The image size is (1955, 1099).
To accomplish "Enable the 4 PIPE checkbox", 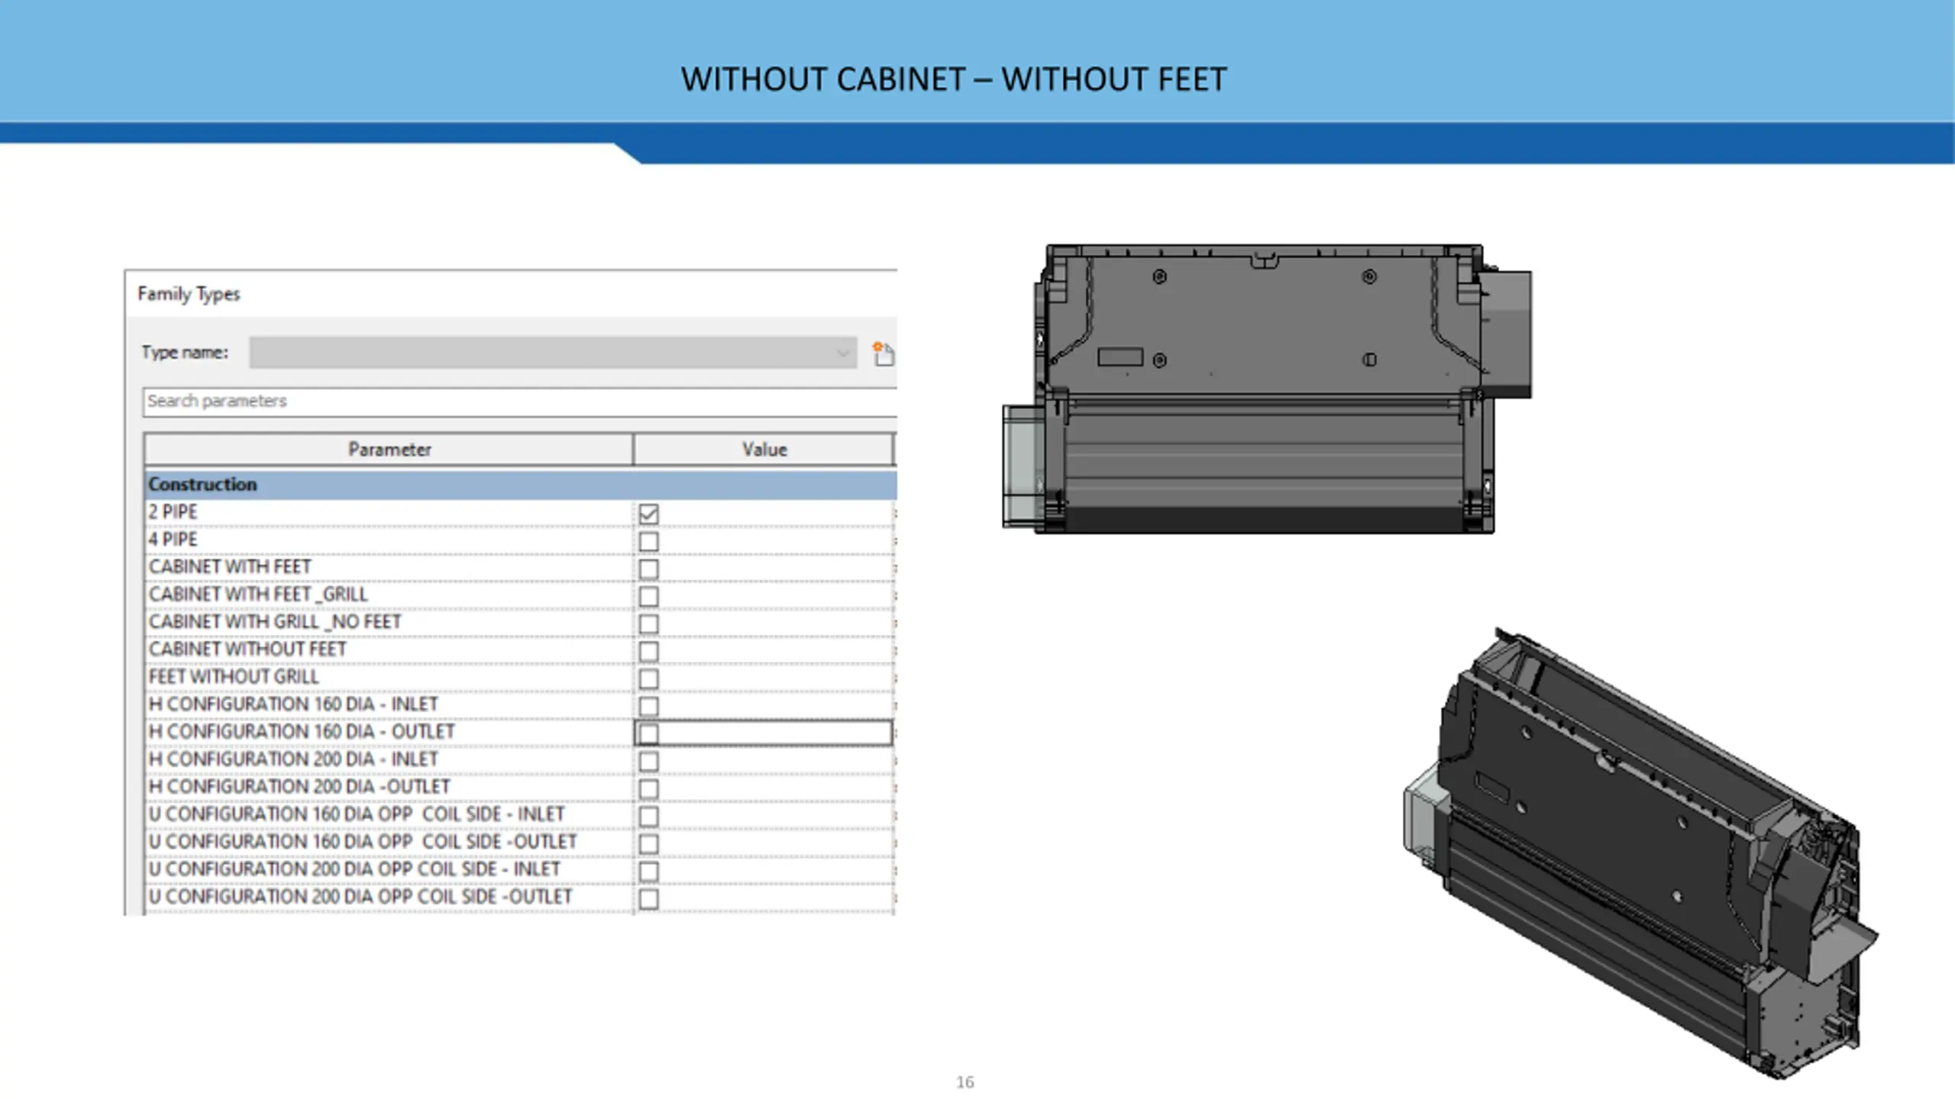I will coord(648,541).
